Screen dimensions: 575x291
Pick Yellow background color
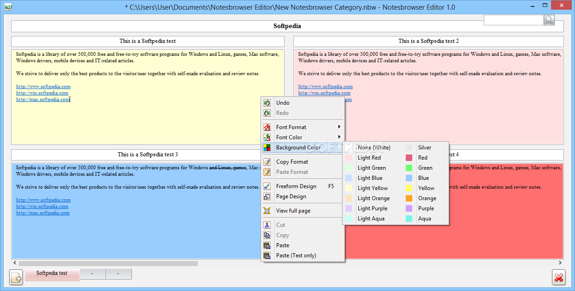click(x=425, y=188)
